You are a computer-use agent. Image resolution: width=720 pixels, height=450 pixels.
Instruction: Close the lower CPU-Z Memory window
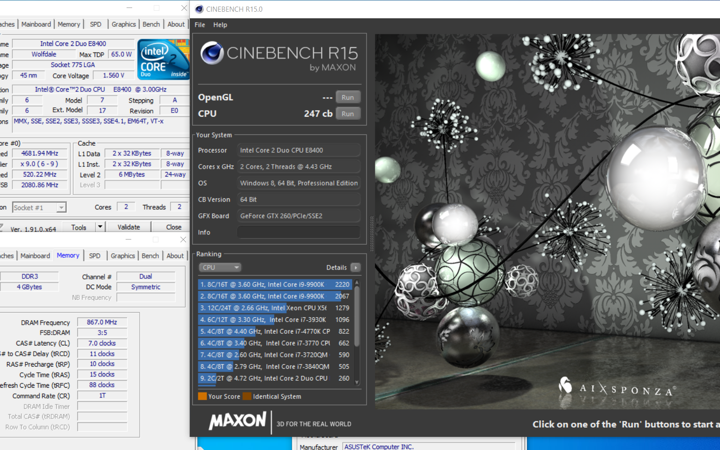click(183, 240)
